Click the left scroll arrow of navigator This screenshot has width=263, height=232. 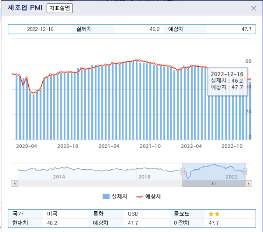click(15, 183)
